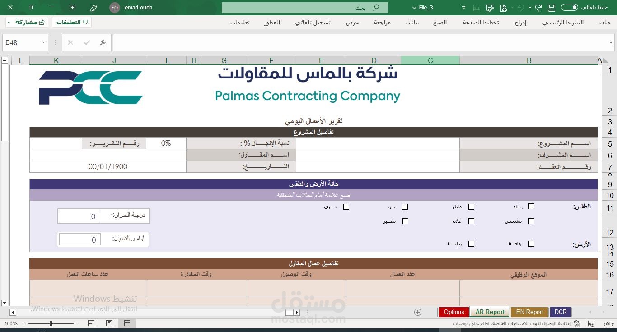Check the برق weather checkbox
Screen dimensions: 617x332
[x=346, y=207]
